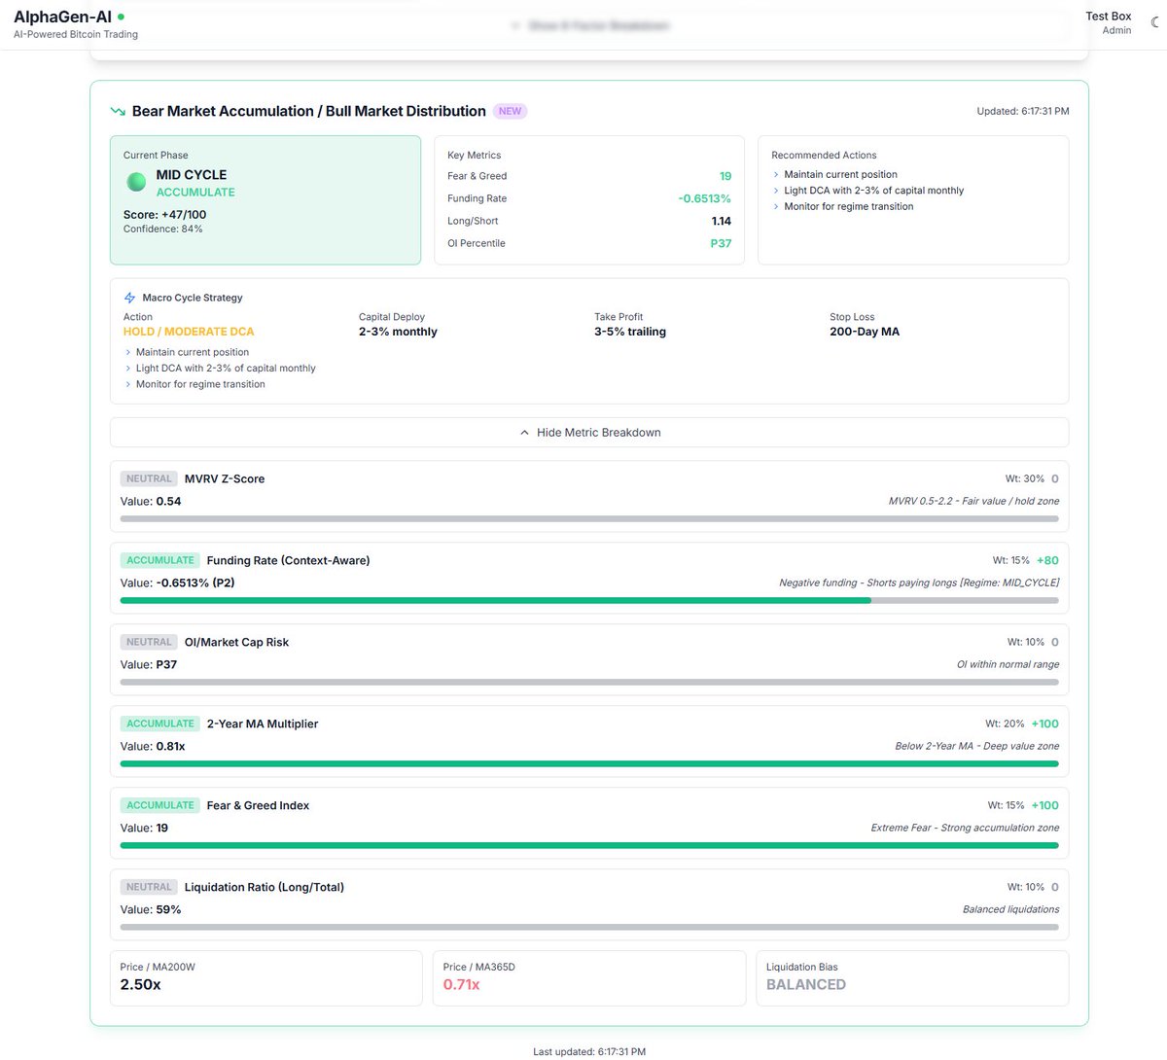
Task: Click the 2-Year MA Multiplier progress bar
Action: pyautogui.click(x=589, y=764)
